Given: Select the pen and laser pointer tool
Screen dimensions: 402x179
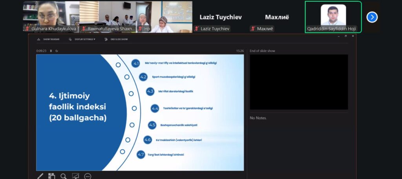Looking at the screenshot, I should click(x=40, y=176).
